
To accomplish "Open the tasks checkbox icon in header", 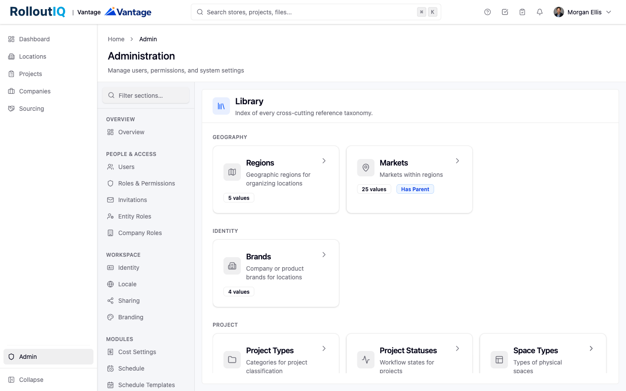I will pyautogui.click(x=505, y=12).
